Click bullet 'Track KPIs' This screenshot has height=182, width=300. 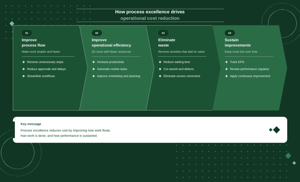237,62
